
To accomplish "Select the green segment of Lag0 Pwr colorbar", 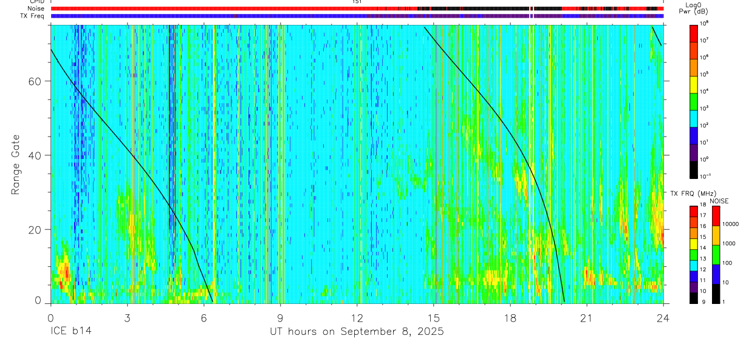I will [693, 101].
